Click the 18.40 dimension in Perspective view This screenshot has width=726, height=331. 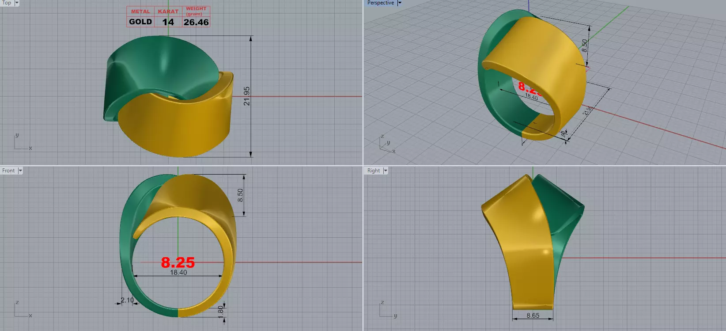pyautogui.click(x=532, y=97)
